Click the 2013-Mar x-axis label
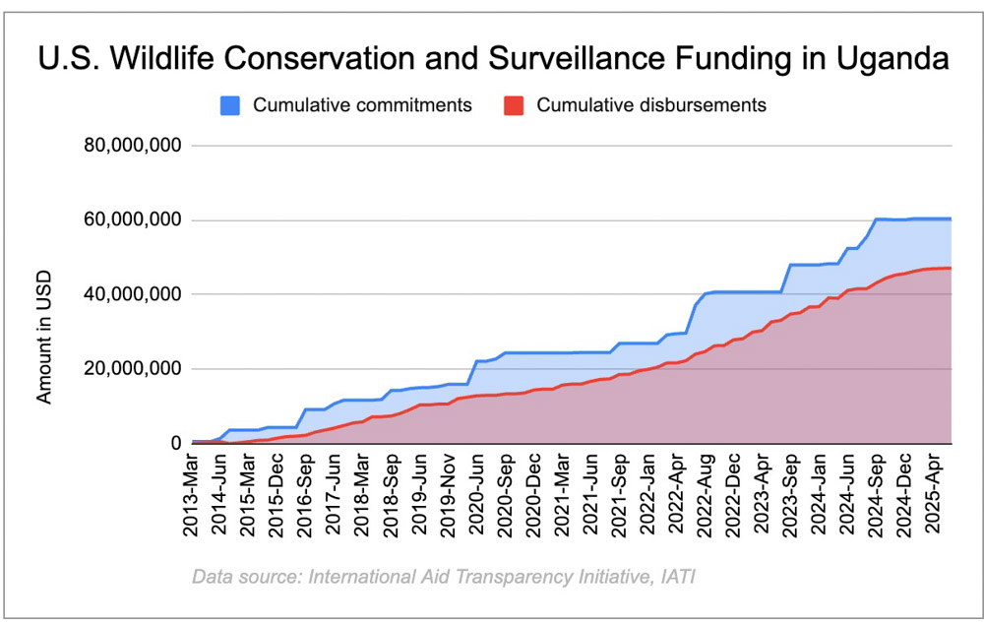 192,495
